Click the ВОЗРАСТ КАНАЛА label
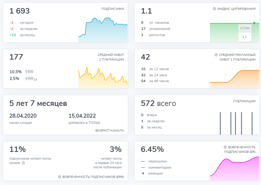261x185 pixels. (110, 131)
